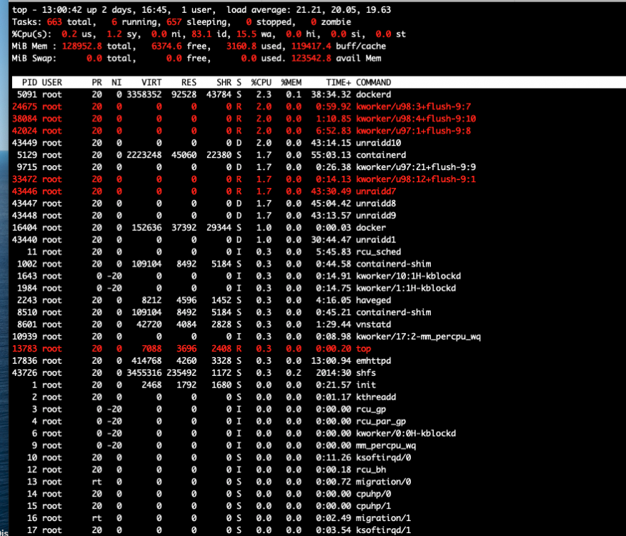The image size is (626, 536).
Task: Click the 3160.8 used memory value
Action: click(241, 46)
